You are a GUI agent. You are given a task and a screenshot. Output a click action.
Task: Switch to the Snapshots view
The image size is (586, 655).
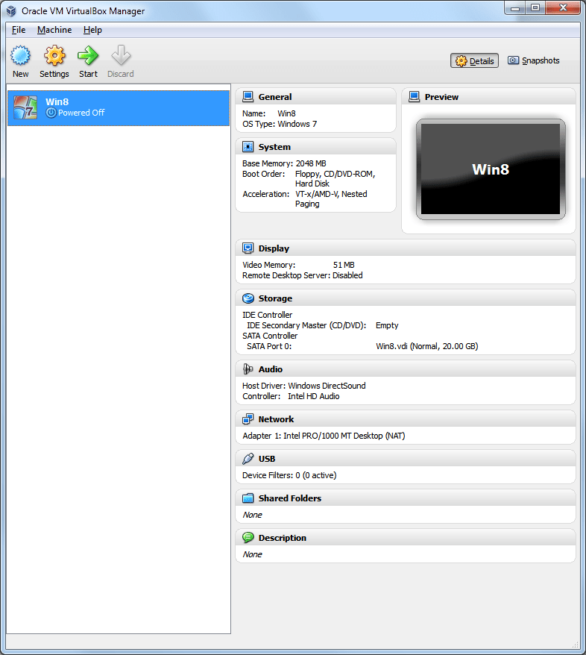click(x=533, y=60)
